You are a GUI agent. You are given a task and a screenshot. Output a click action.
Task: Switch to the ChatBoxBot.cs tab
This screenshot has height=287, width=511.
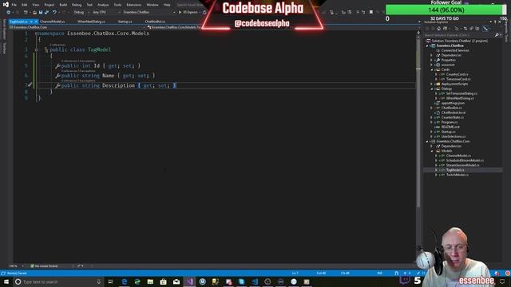pyautogui.click(x=155, y=22)
